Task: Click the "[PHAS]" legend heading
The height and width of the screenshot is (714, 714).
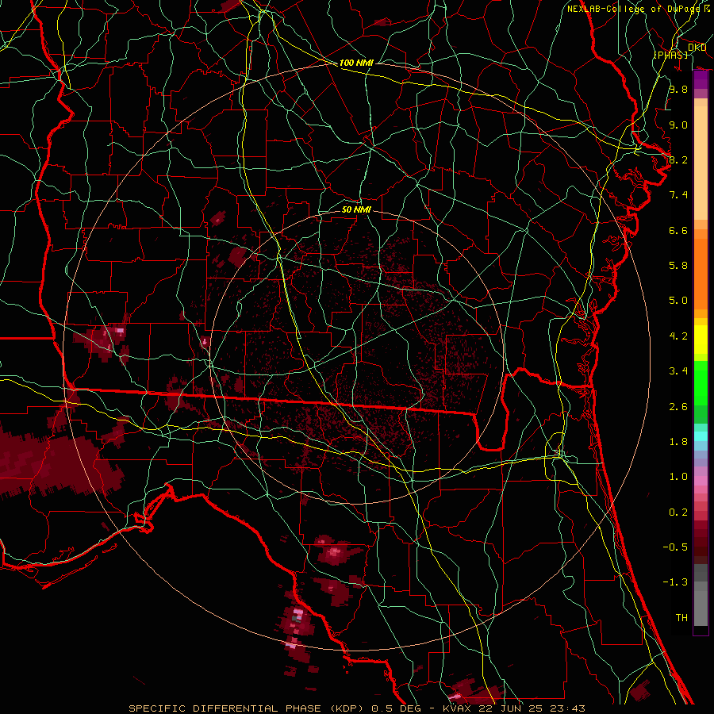Action: [x=671, y=55]
